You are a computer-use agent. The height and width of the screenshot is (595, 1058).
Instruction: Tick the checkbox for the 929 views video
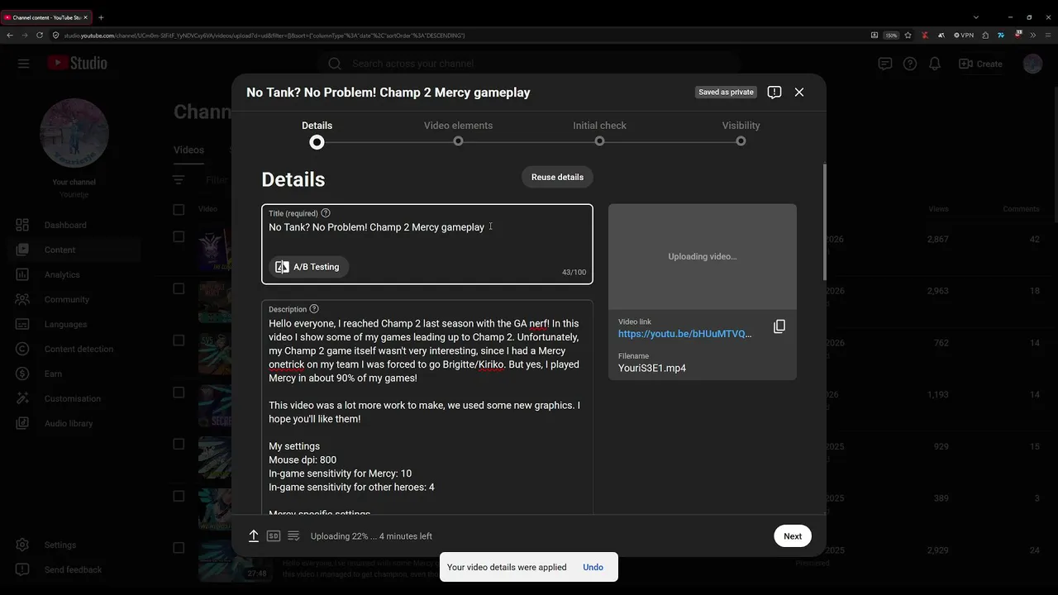pos(179,444)
